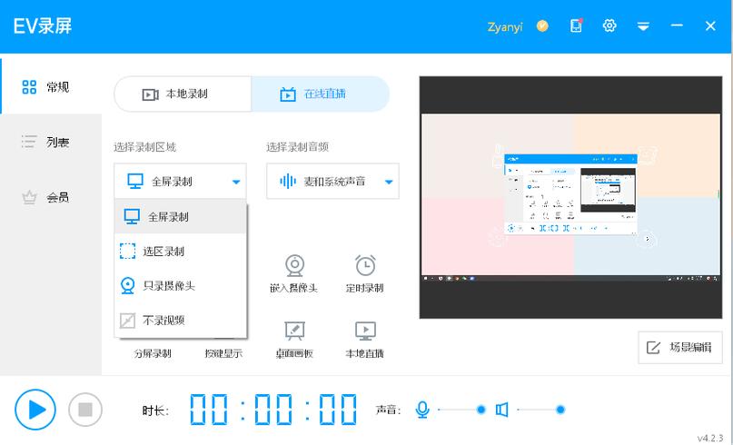Click the 嵌入摄像头 embed webcam icon
The width and height of the screenshot is (733, 445).
(x=294, y=265)
